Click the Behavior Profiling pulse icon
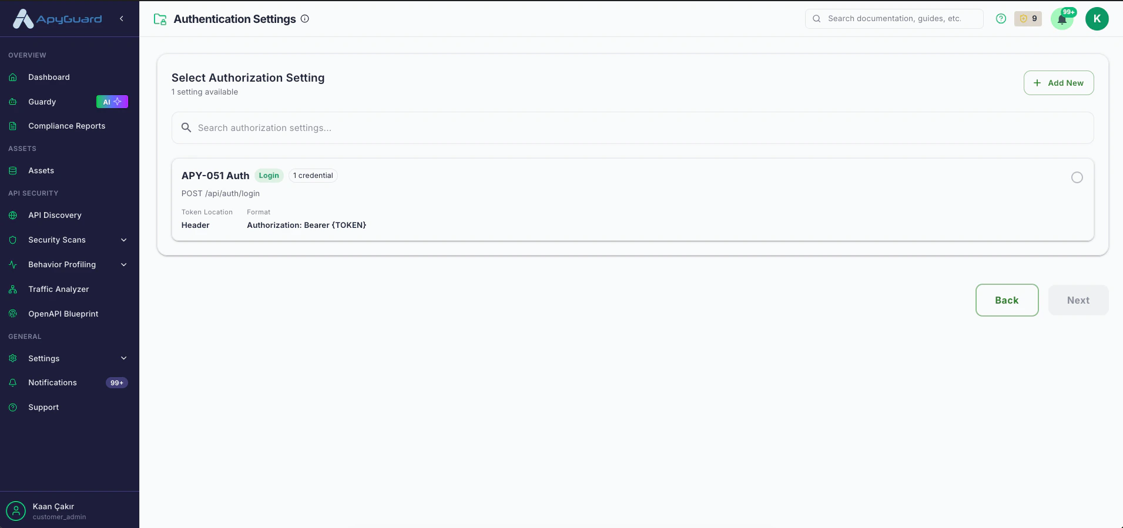Image resolution: width=1123 pixels, height=528 pixels. click(13, 265)
